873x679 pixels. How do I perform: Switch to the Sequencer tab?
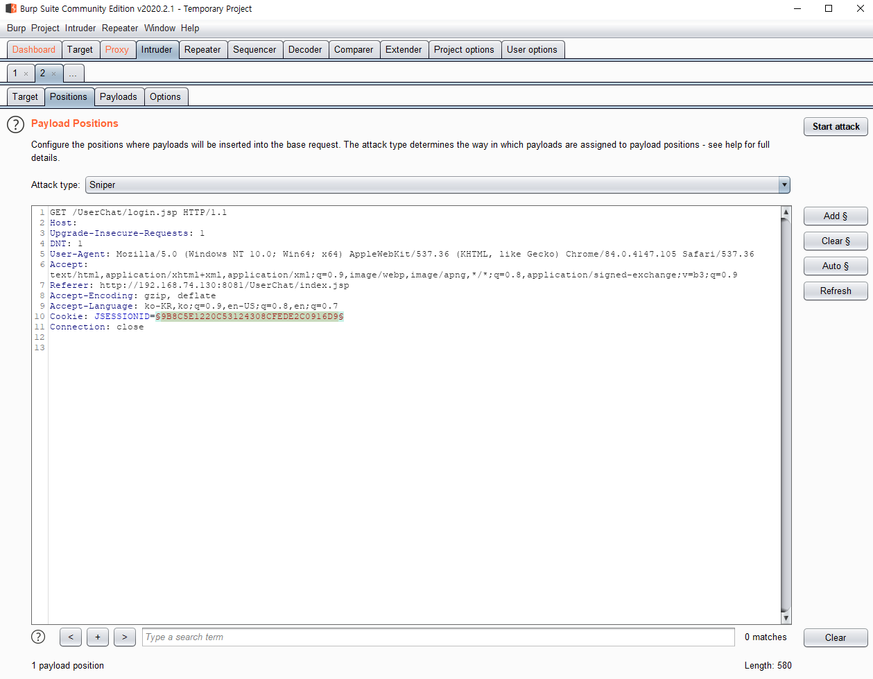(x=254, y=50)
